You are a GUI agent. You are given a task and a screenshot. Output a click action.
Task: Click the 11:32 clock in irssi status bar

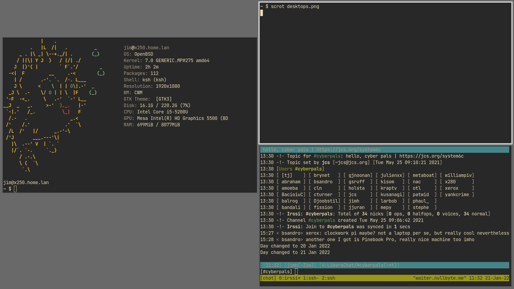(272, 265)
